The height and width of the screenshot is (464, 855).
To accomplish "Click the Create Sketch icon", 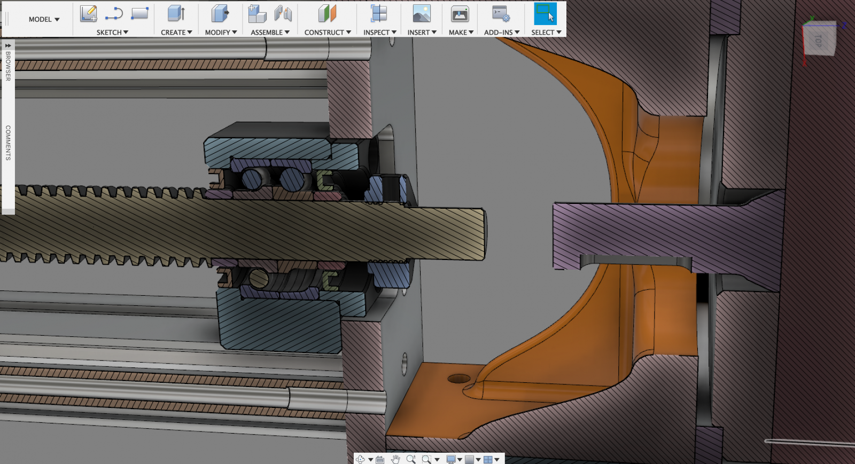I will click(x=88, y=14).
